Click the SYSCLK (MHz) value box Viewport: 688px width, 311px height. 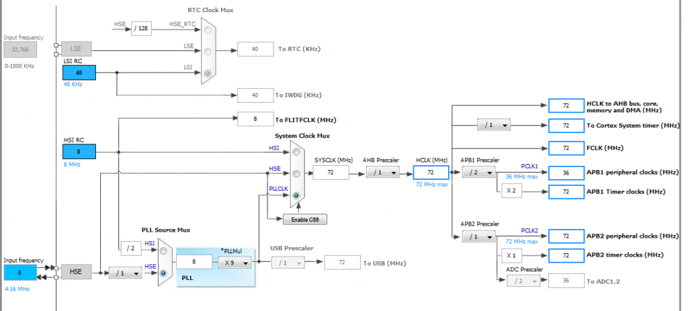point(331,173)
